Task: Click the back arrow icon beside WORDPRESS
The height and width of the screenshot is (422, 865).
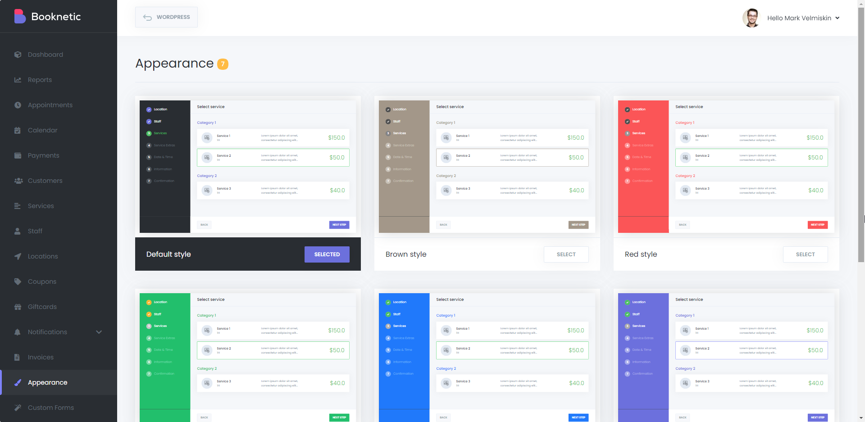Action: 147,17
